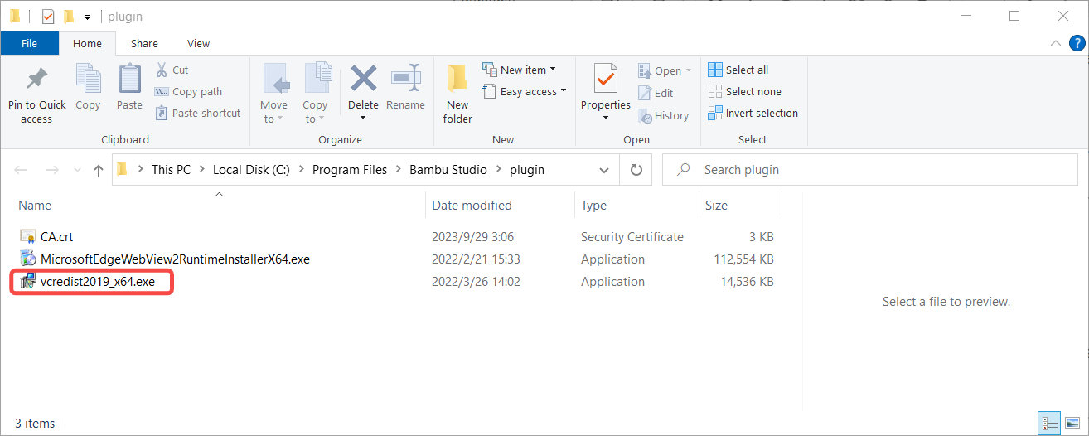Click the Search plugin field
The width and height of the screenshot is (1089, 436).
(x=872, y=170)
